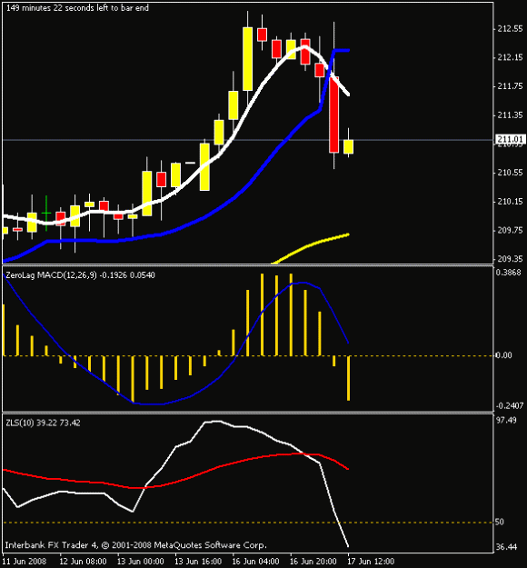Click the MACD scale value -0.2407
The height and width of the screenshot is (568, 527).
click(509, 405)
